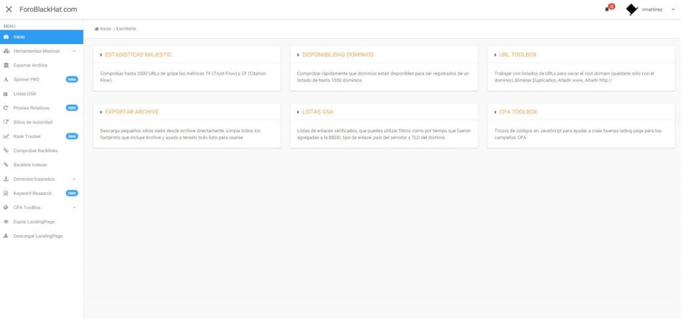Click the Sitios de Autoridad icon
683x319 pixels.
point(6,122)
